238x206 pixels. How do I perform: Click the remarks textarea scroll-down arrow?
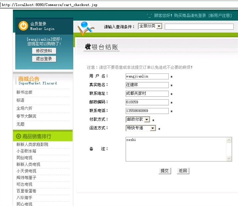coord(229,158)
